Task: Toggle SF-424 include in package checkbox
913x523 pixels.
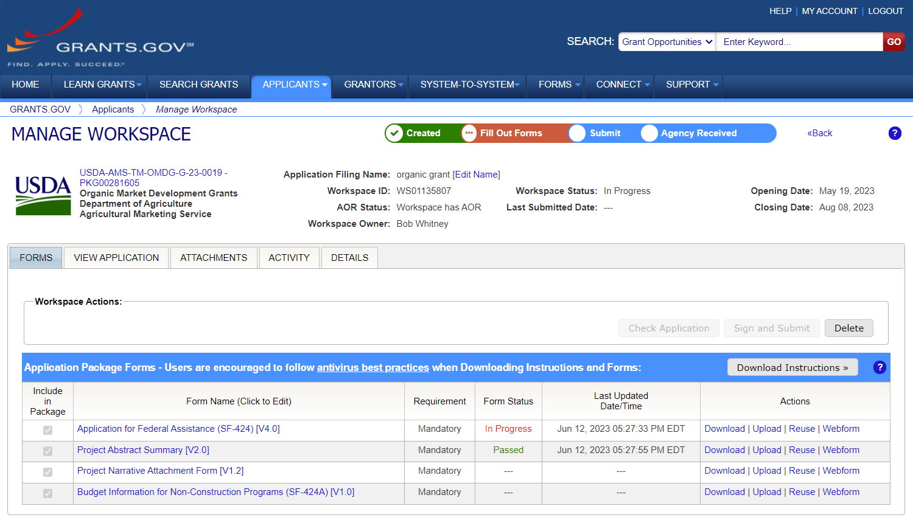Action: click(x=47, y=430)
